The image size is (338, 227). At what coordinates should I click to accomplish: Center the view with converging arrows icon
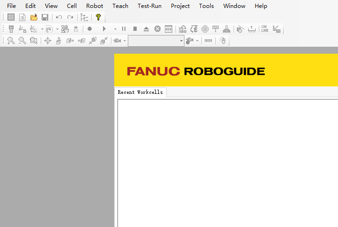pyautogui.click(x=48, y=41)
